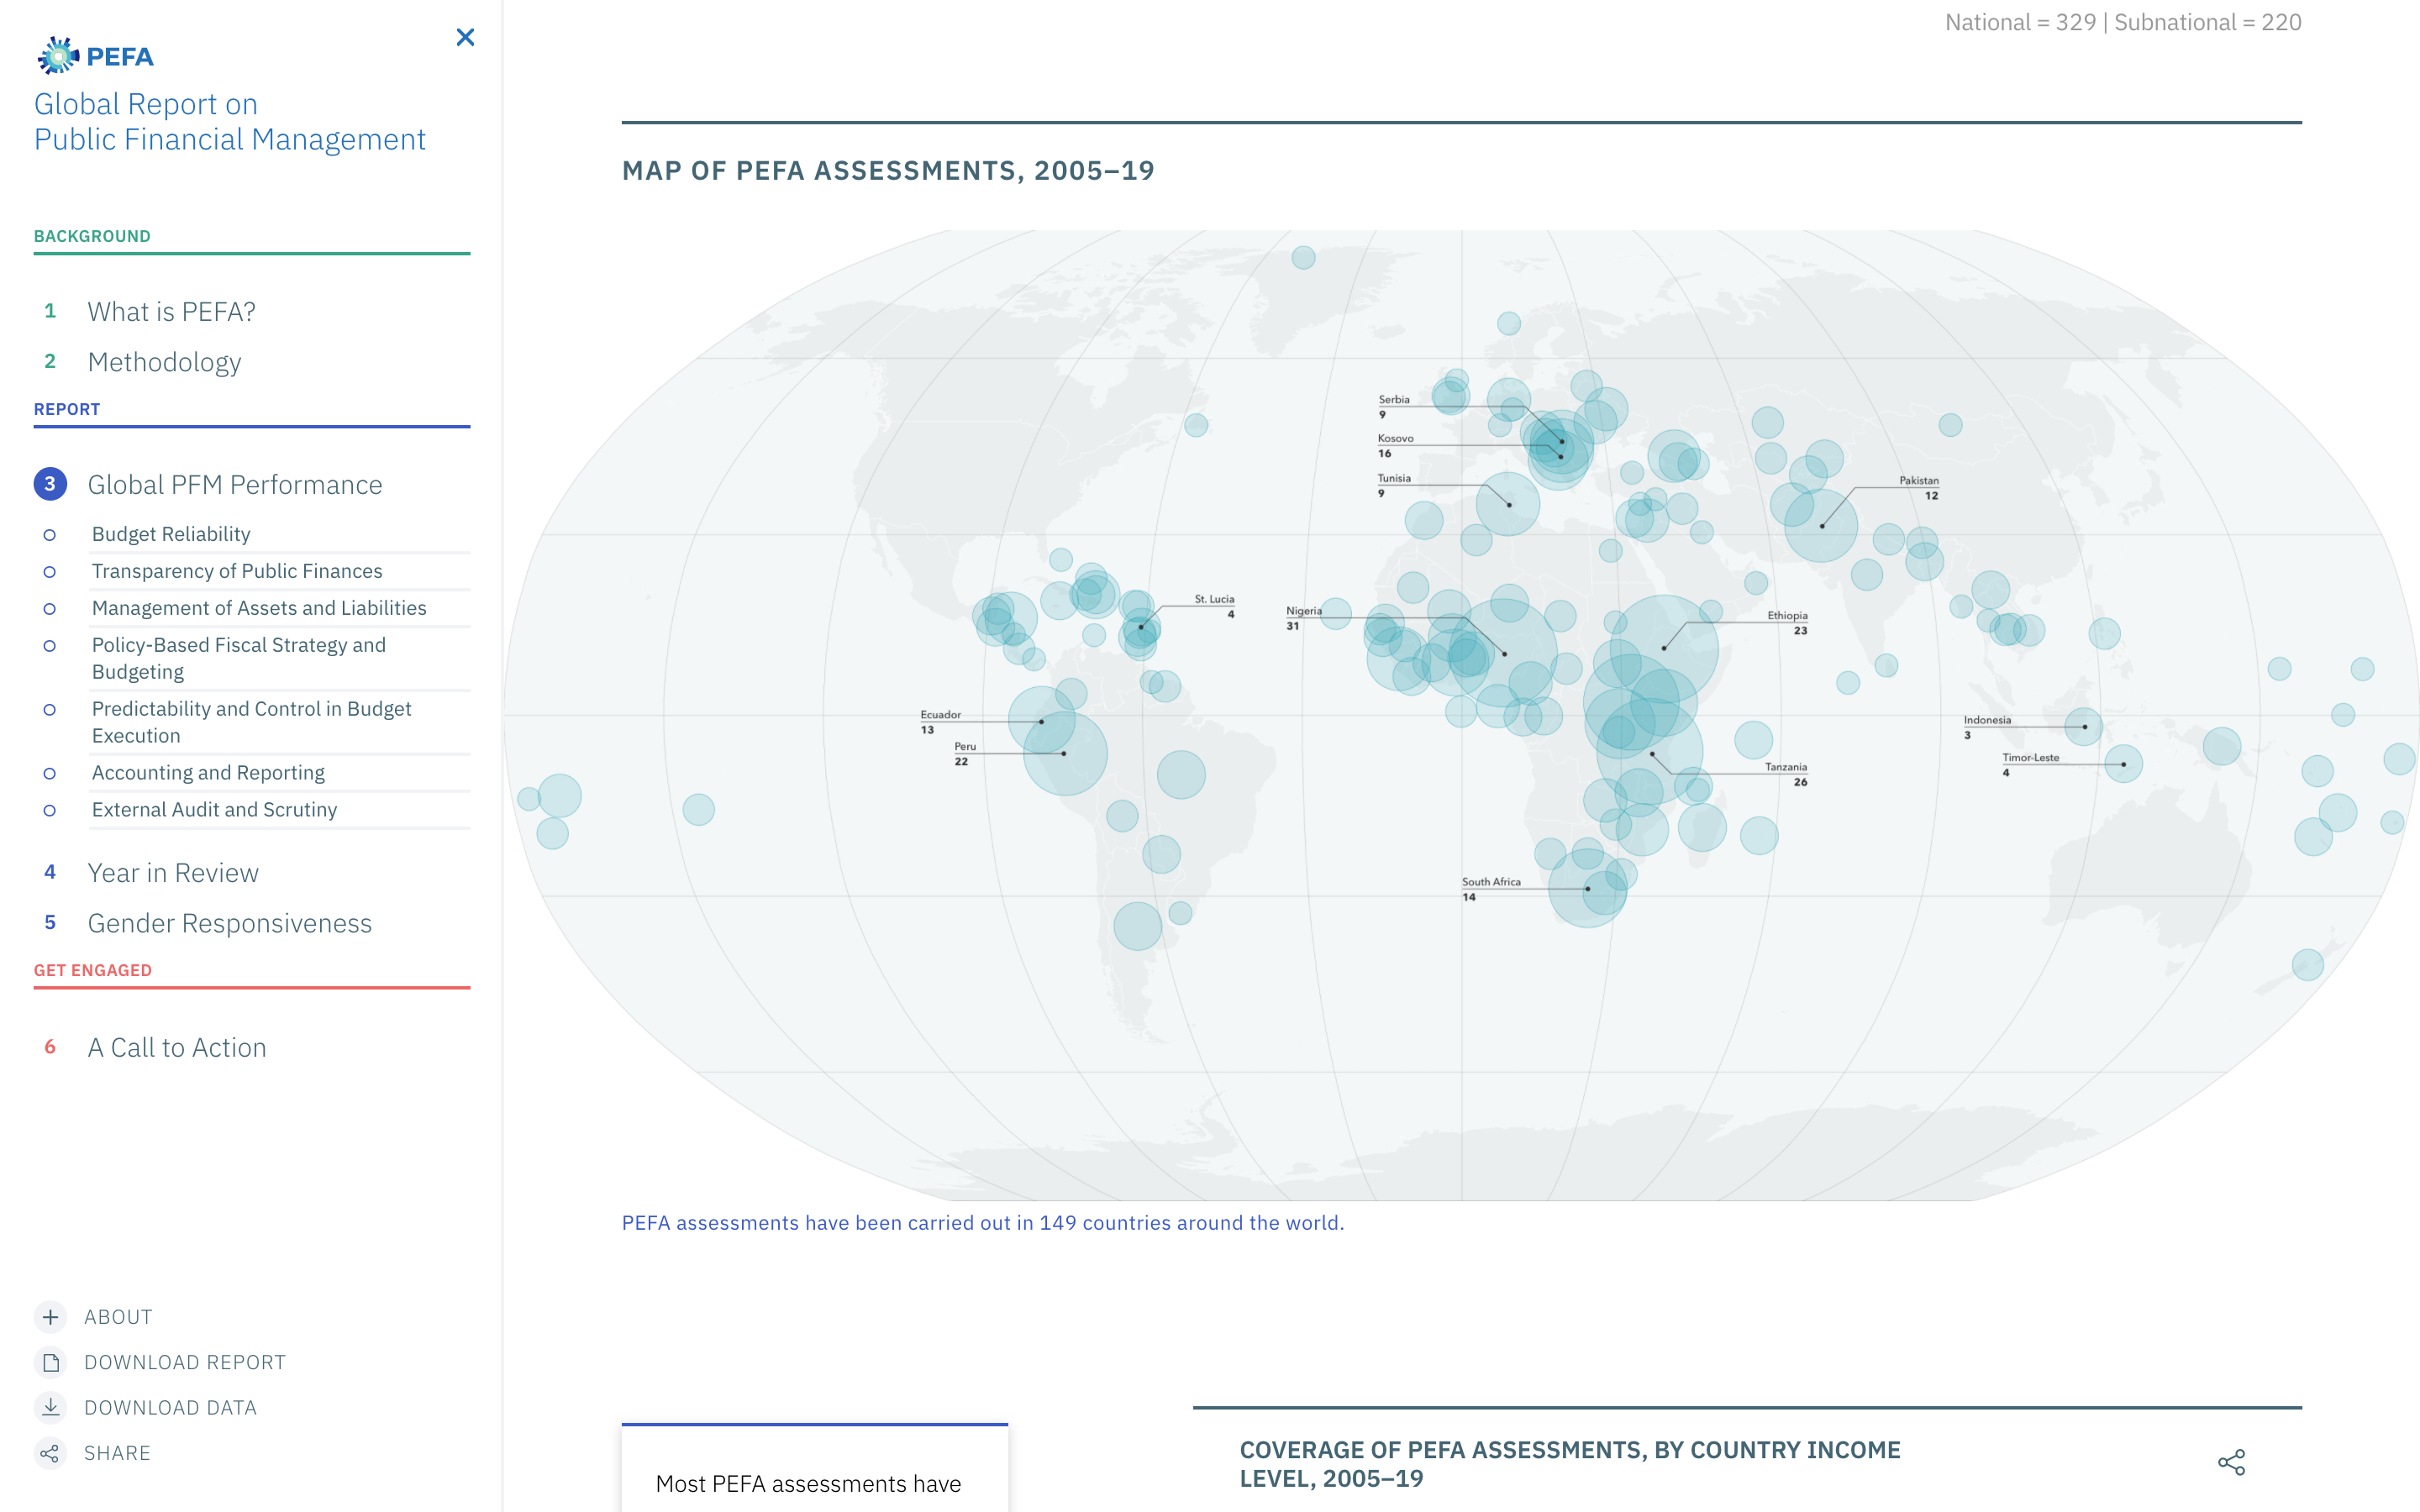Click DOWNLOAD DATA link

[170, 1408]
